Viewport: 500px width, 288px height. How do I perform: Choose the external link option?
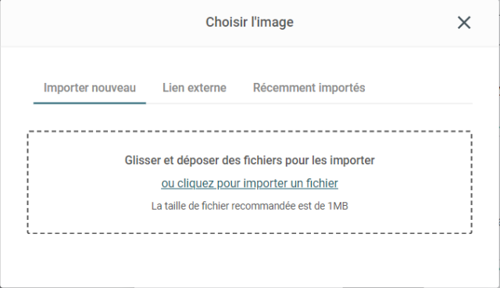click(195, 88)
